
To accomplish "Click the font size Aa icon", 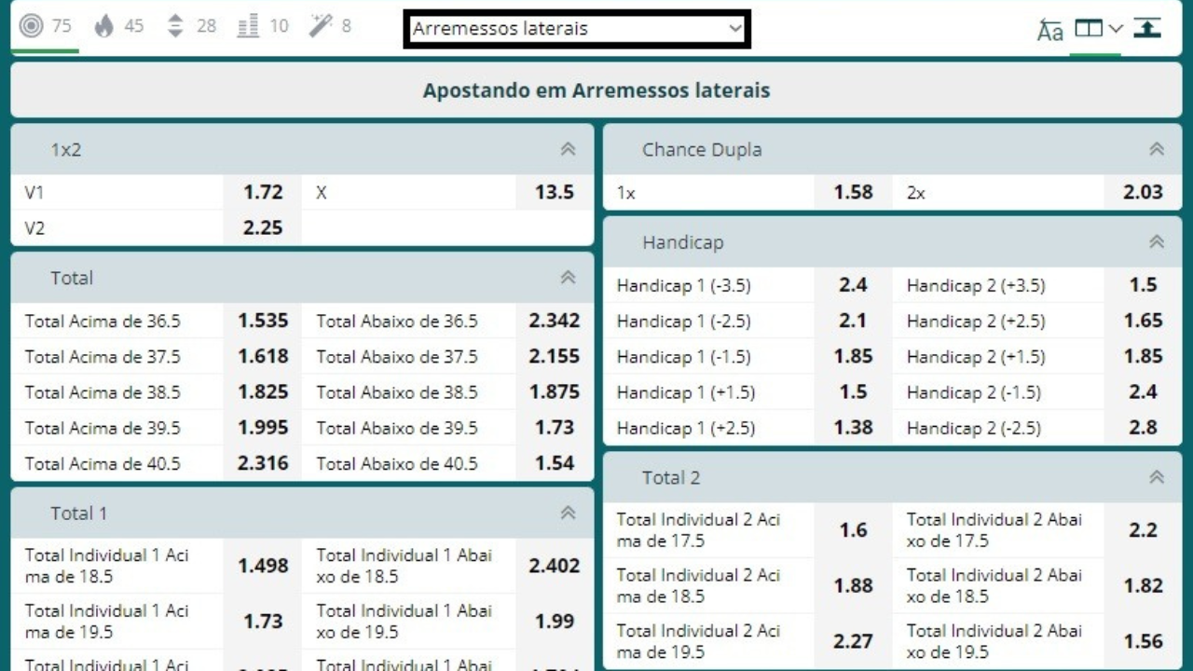I will point(1050,30).
